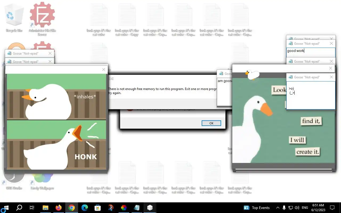Open the clock showing 6:51 AM
This screenshot has width=341, height=213.
(318, 208)
